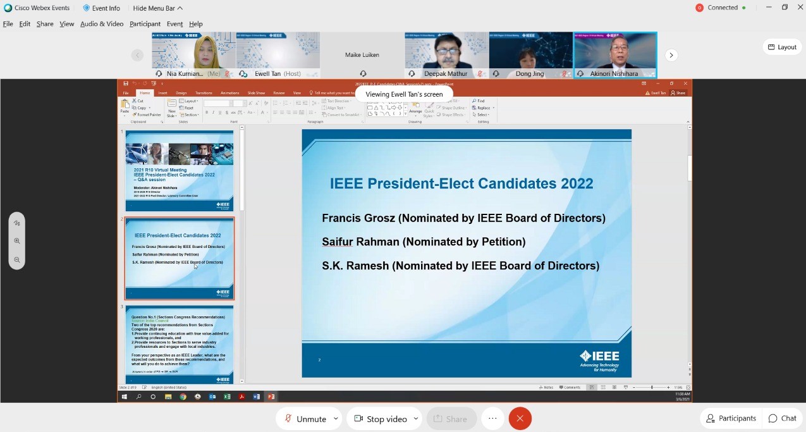Zoom out on the shared screen

coord(17,260)
